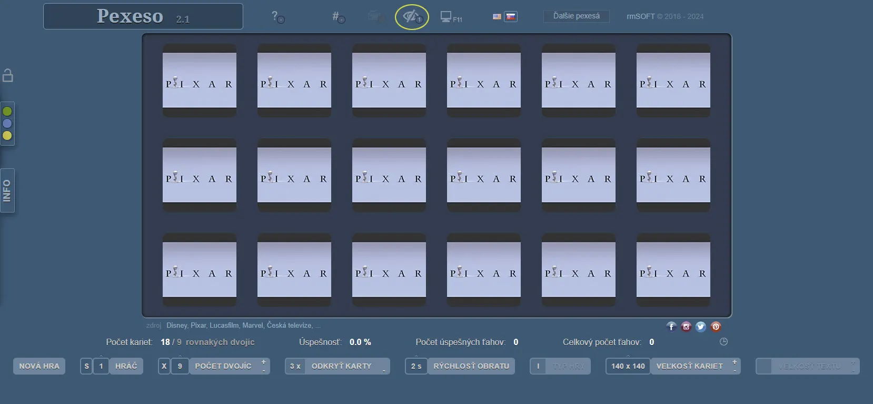Open the Facebook share icon

pyautogui.click(x=671, y=327)
